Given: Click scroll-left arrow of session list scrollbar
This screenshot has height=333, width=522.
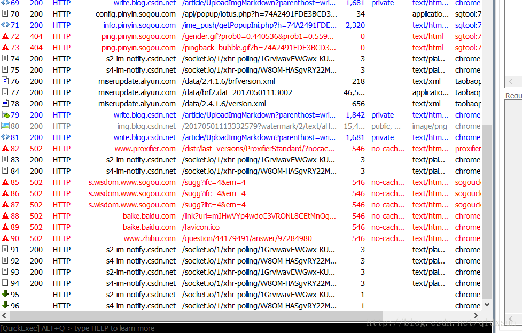Looking at the screenshot, I should tap(4, 315).
